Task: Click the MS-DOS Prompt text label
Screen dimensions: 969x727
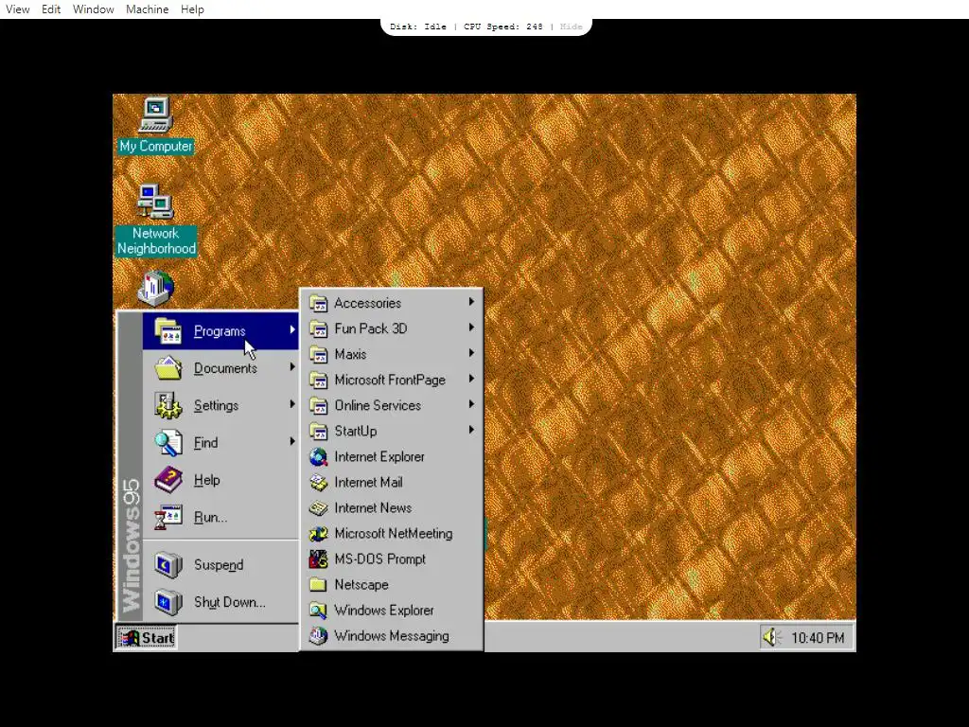Action: 380,559
